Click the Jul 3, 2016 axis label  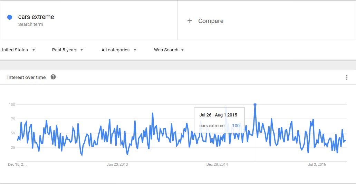(x=317, y=165)
